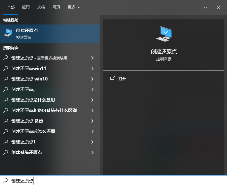The height and width of the screenshot is (186, 227).
Task: Expand arrow for 查看更多搜索结果 row
Action: pos(92,58)
